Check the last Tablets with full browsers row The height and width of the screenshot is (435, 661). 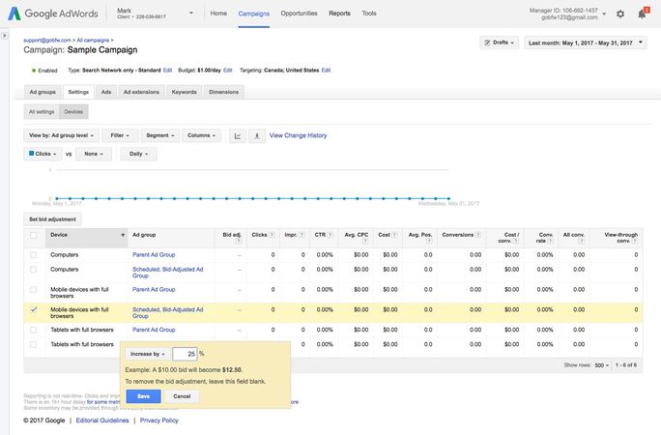pos(33,344)
